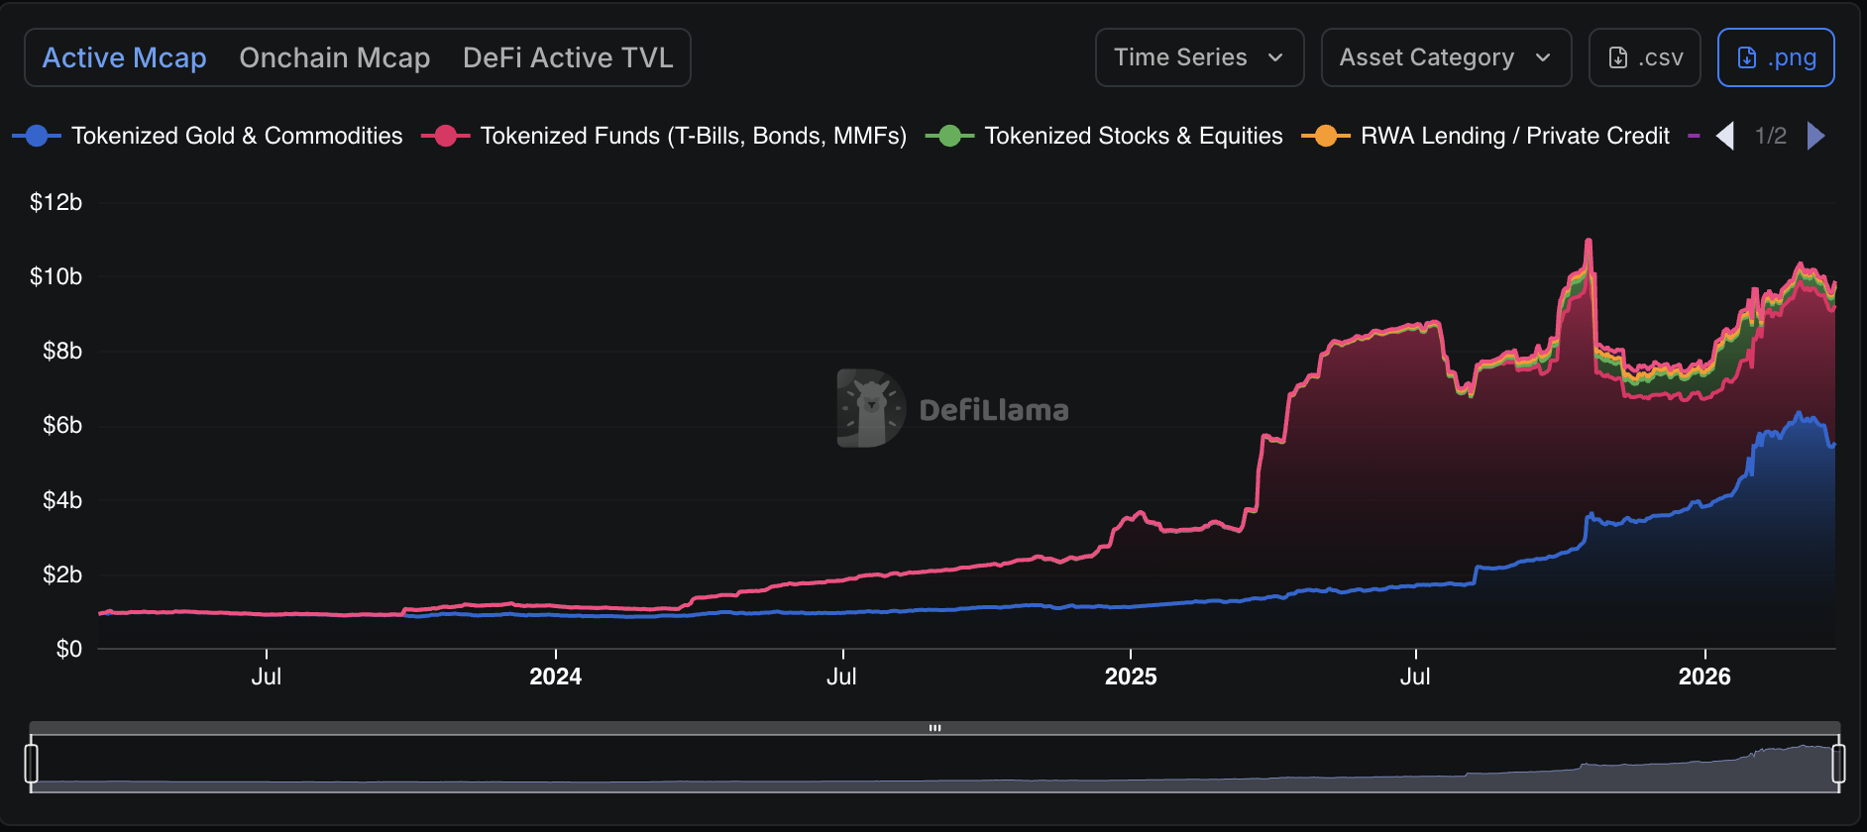
Task: Click the orange RWA Lending legend marker
Action: pyautogui.click(x=1326, y=136)
